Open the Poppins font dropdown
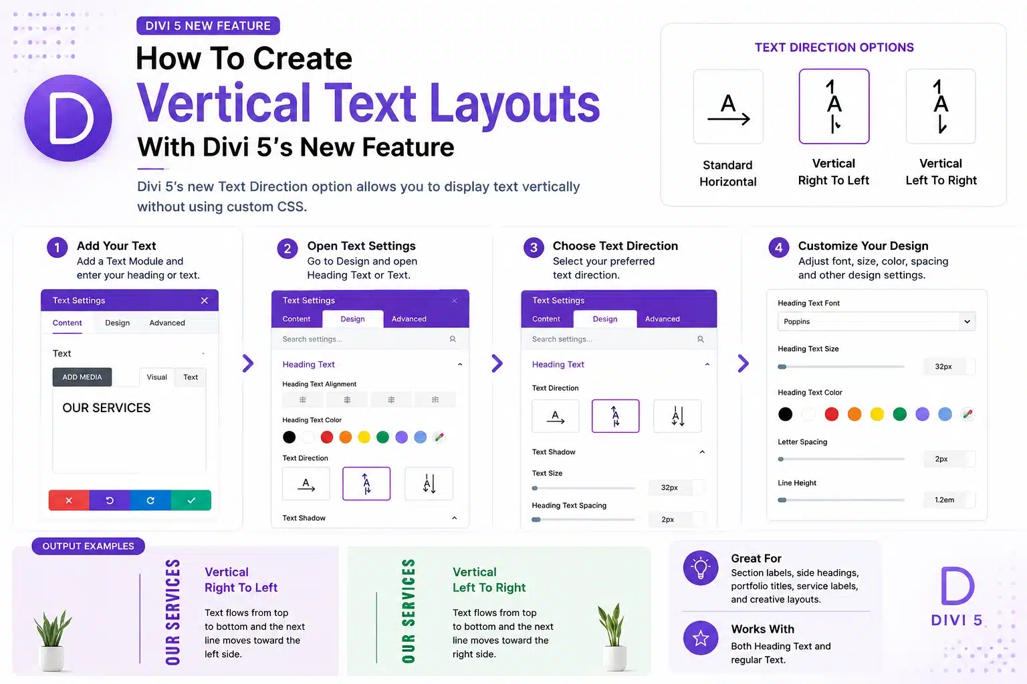The image size is (1027, 684). point(877,321)
